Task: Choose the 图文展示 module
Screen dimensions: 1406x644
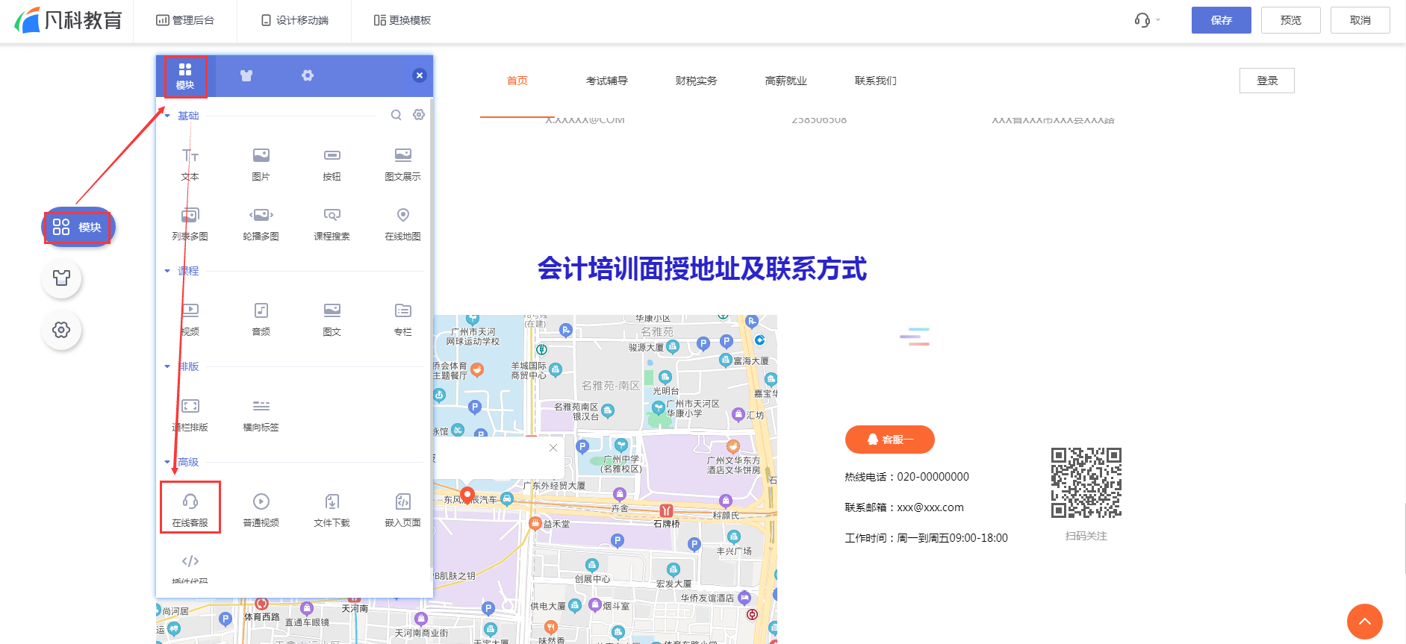Action: tap(402, 164)
